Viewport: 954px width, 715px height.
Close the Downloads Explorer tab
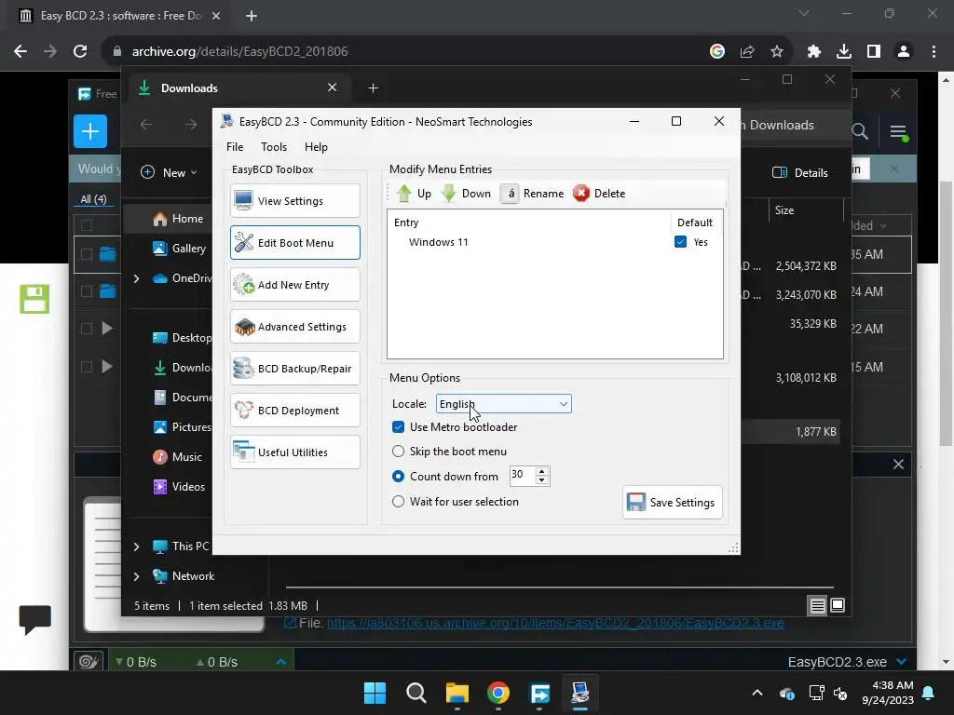click(x=333, y=88)
